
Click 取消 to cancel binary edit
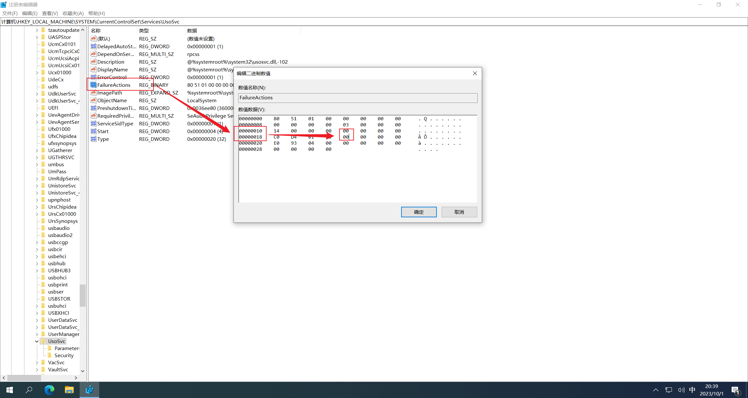(x=459, y=212)
